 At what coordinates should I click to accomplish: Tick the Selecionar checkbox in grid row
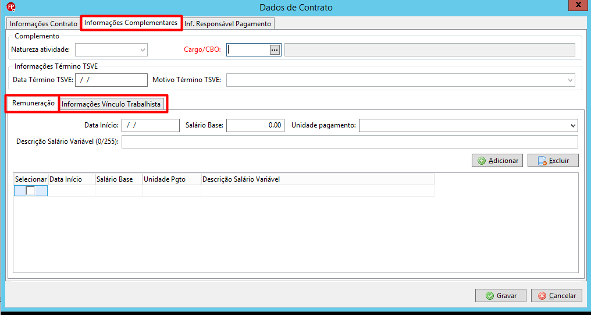30,190
